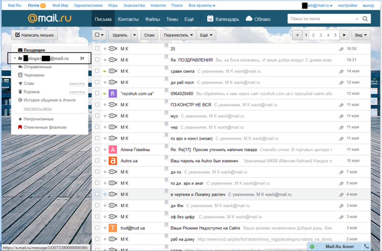Tick checkbox for Aukro.ua message

[x=97, y=160]
